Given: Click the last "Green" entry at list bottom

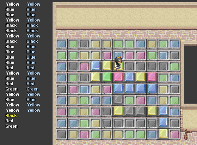Looking at the screenshot, I should pyautogui.click(x=11, y=126).
